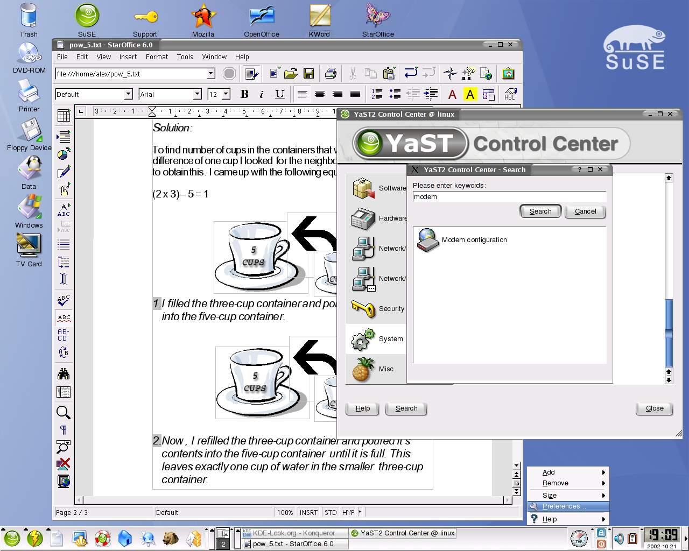Open the Edit menu in StarOffice
Screen dimensions: 689x551
[x=82, y=56]
